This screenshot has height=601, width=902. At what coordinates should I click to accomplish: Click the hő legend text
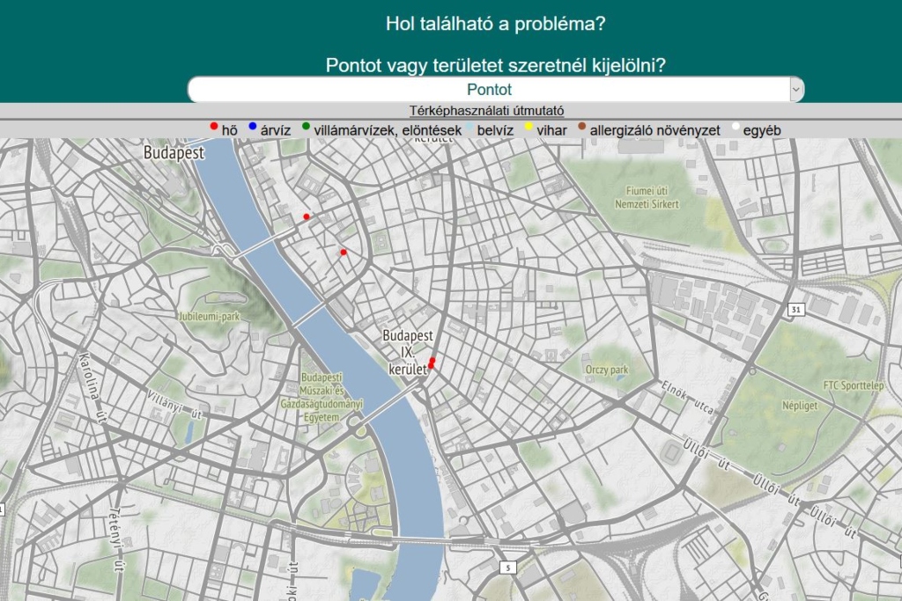point(230,130)
